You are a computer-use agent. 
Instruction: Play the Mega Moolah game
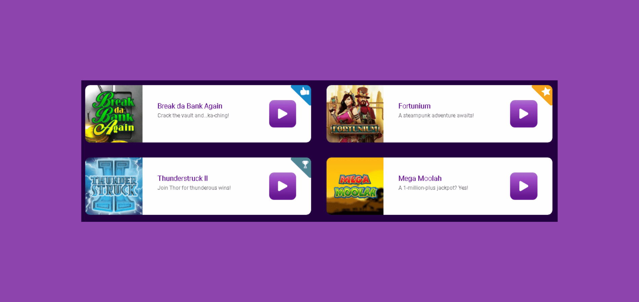[524, 186]
